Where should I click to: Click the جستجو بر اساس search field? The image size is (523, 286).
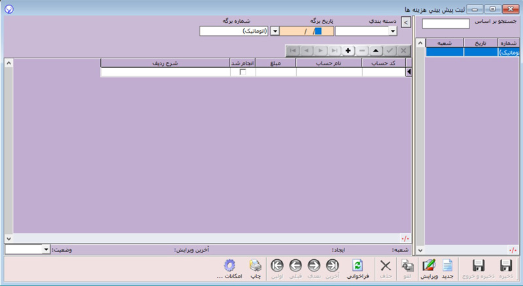tap(446, 24)
